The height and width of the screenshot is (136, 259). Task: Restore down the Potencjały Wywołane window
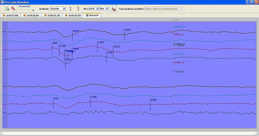(x=252, y=2)
